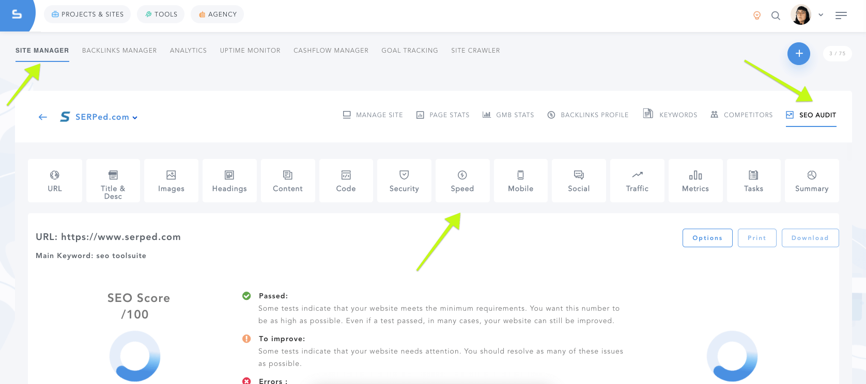866x384 pixels.
Task: Expand the profile dropdown chevron
Action: [x=821, y=15]
